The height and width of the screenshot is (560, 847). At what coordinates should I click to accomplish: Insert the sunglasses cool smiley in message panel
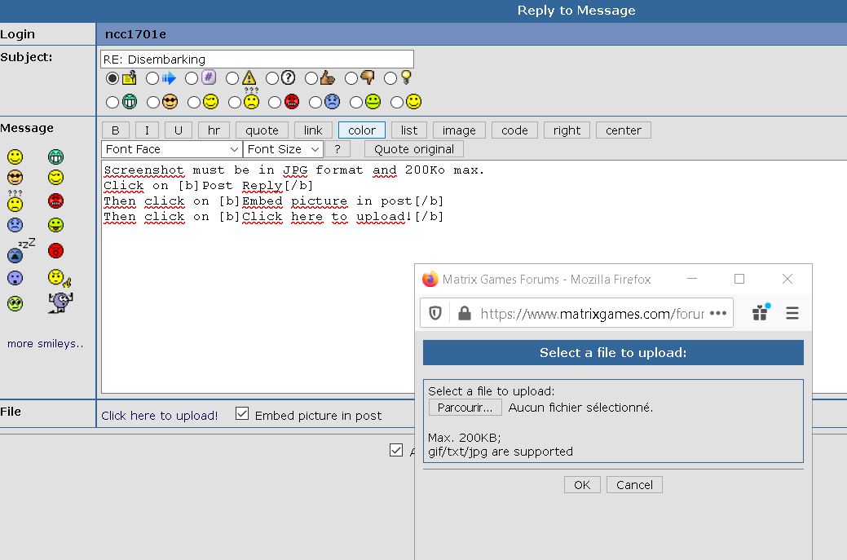pyautogui.click(x=15, y=178)
